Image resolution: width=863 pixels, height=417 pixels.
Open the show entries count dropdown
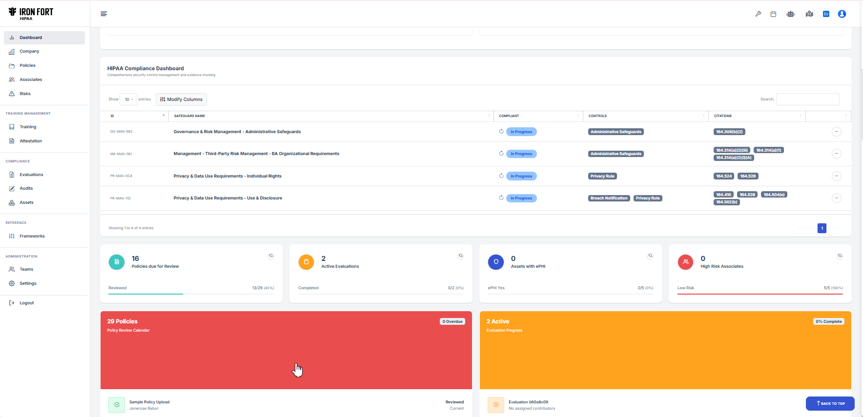(128, 99)
